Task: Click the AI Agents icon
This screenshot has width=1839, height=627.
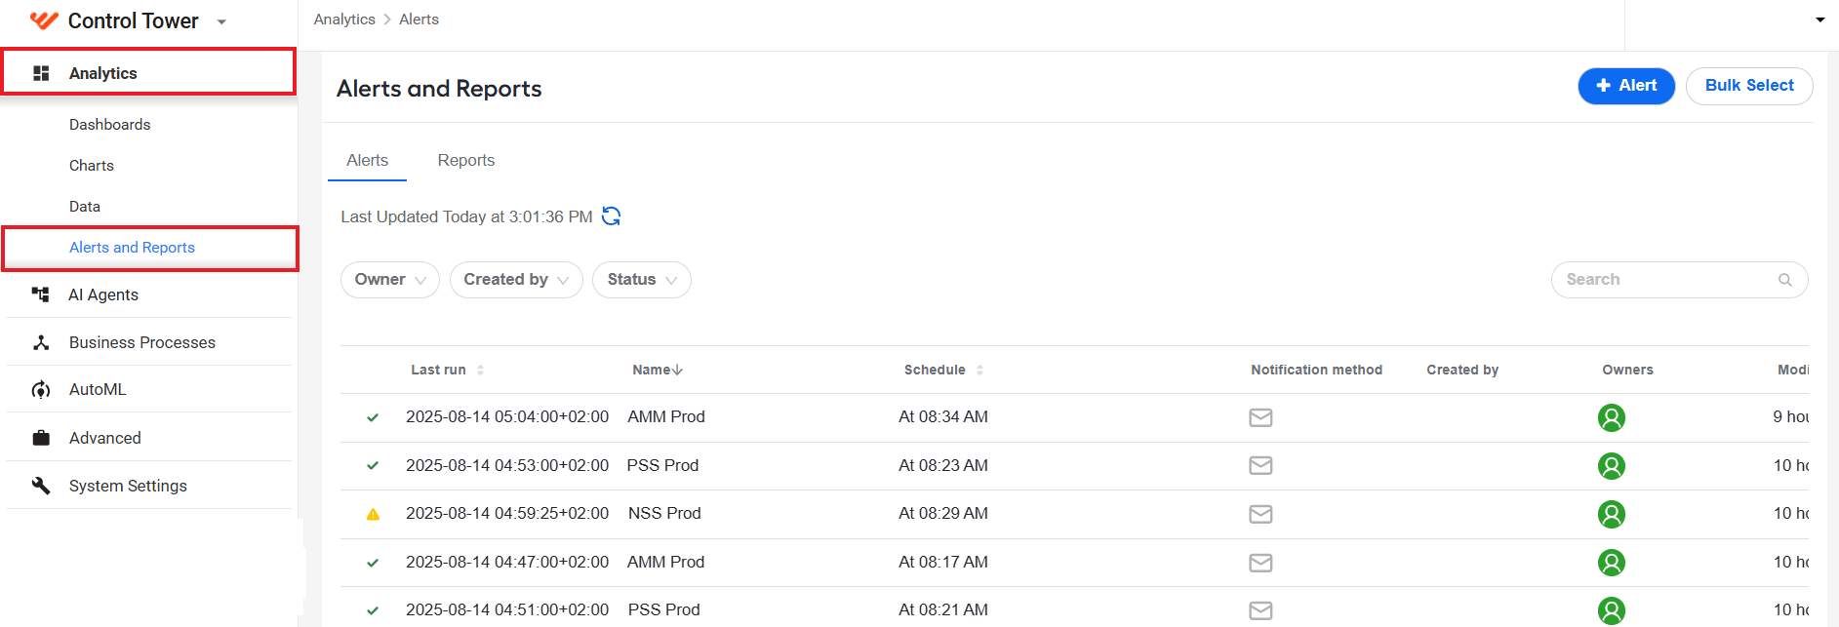Action: (x=40, y=294)
